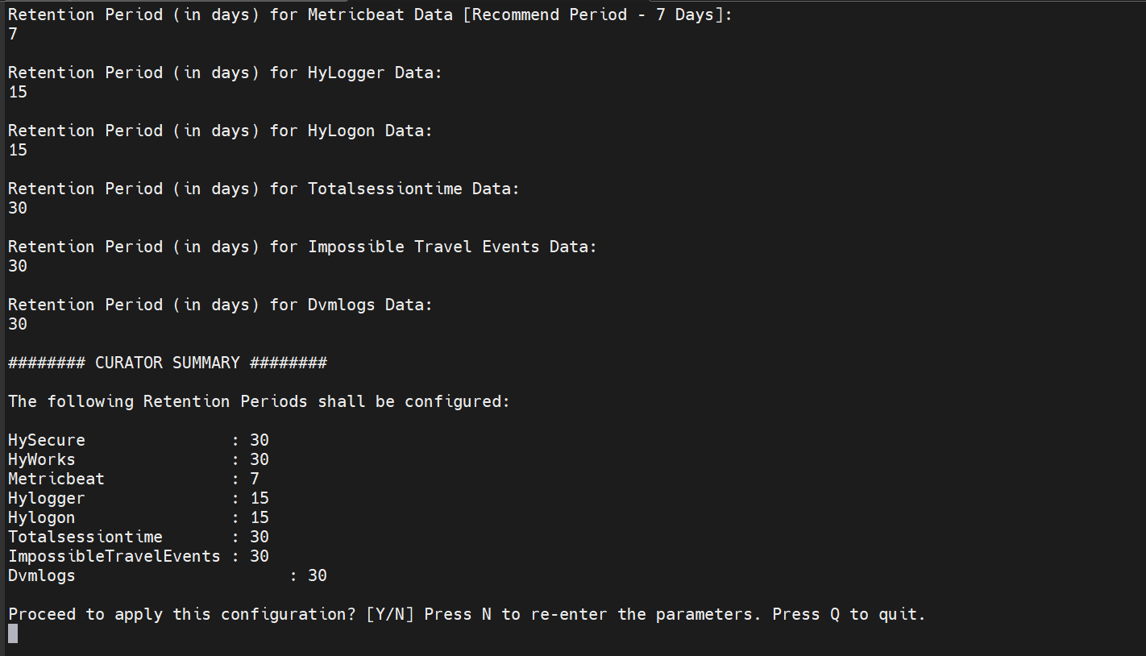This screenshot has height=656, width=1146.
Task: Click the HyLogon Data retention prompt line
Action: point(220,131)
